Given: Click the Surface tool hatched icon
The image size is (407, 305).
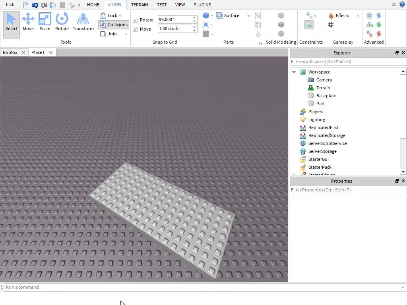Looking at the screenshot, I should [x=219, y=15].
